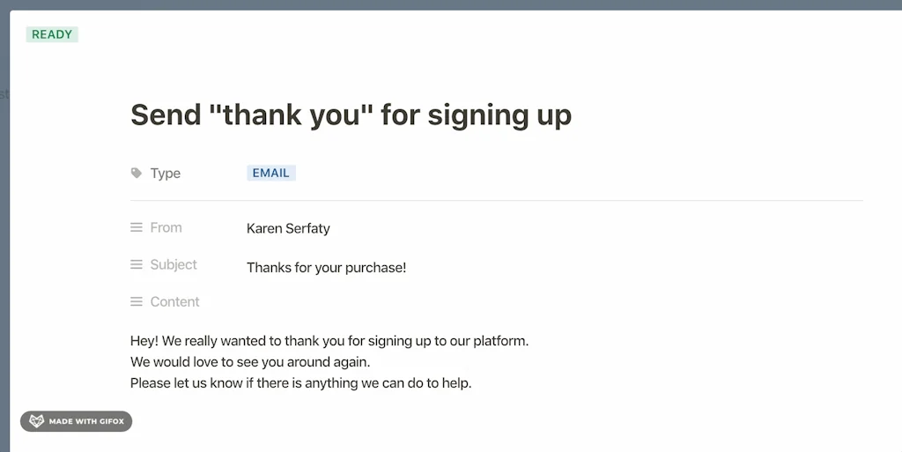
Task: Click the Karen Serfaty From value
Action: pos(288,228)
